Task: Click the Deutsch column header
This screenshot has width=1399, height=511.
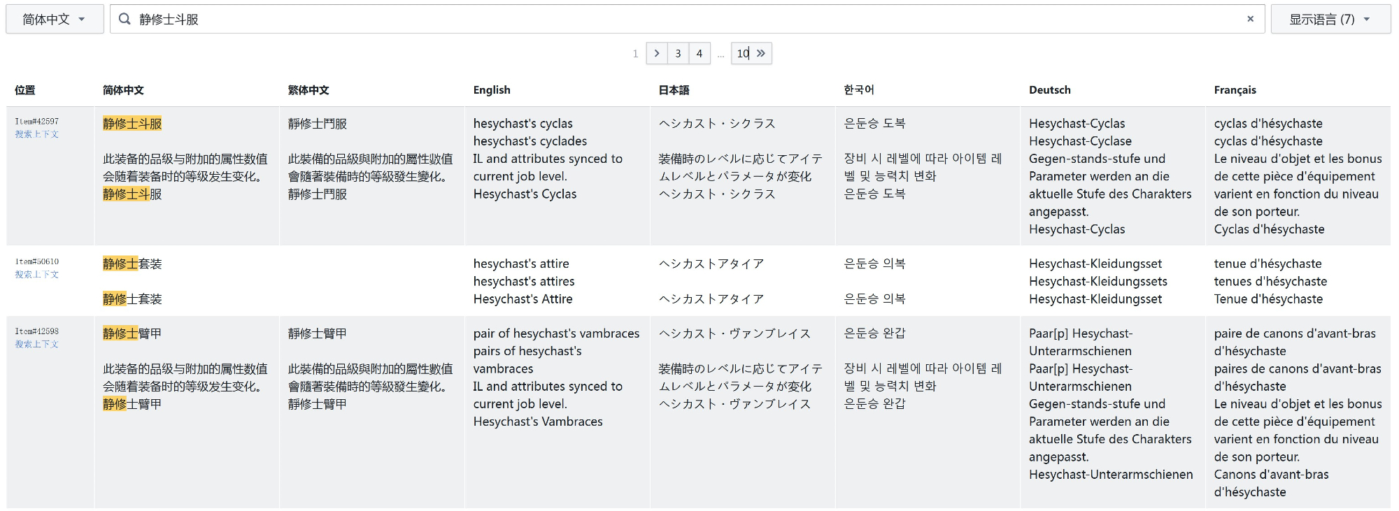Action: 1049,90
